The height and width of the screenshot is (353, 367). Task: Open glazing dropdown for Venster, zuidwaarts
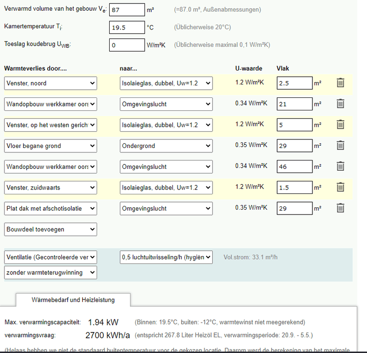pyautogui.click(x=166, y=188)
